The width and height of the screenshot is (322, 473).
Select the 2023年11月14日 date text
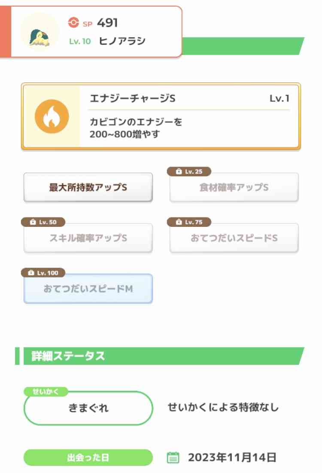232,458
